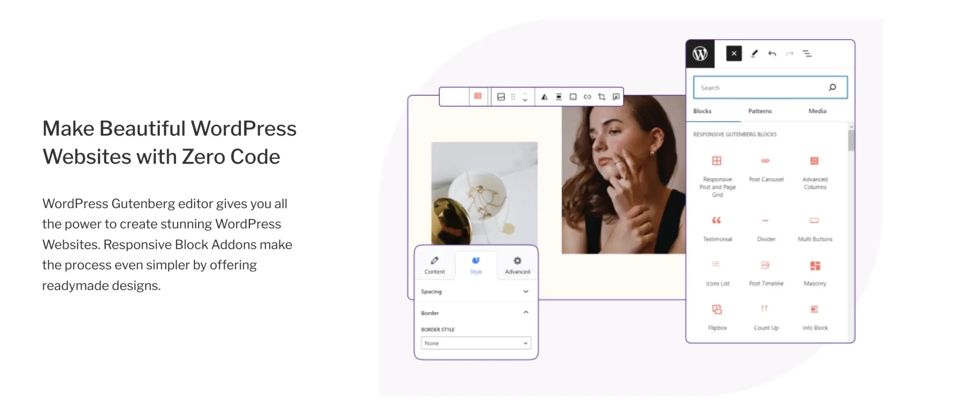This screenshot has width=966, height=408.
Task: Click the block search input field
Action: click(x=761, y=87)
